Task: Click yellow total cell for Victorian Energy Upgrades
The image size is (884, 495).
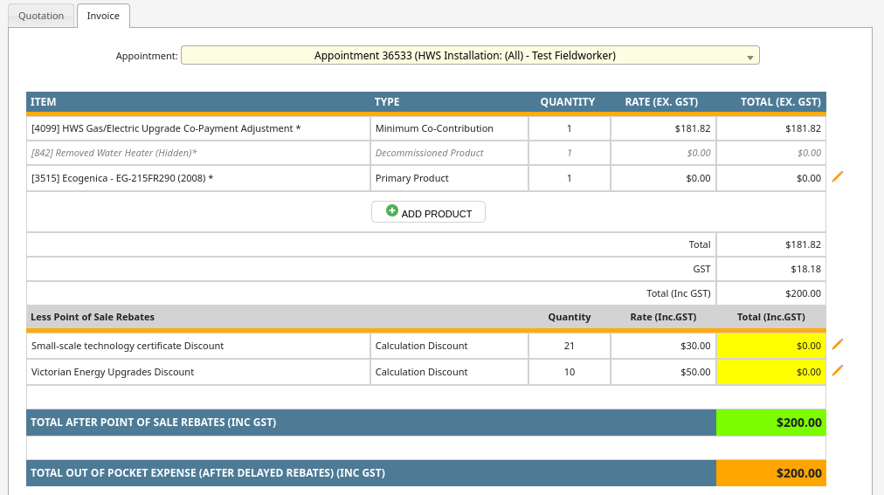Action: (x=770, y=372)
